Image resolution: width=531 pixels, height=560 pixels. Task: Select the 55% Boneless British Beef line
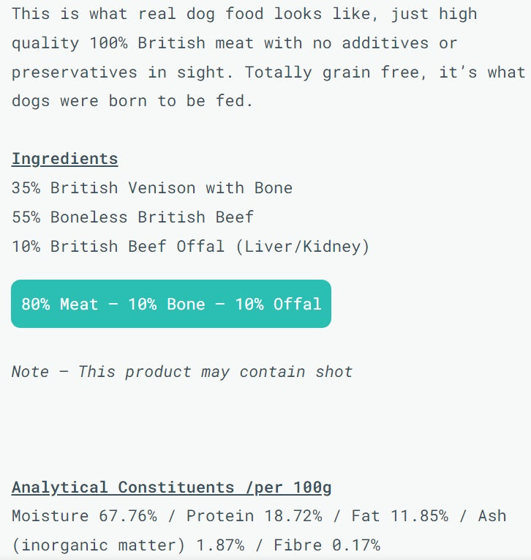click(x=132, y=217)
